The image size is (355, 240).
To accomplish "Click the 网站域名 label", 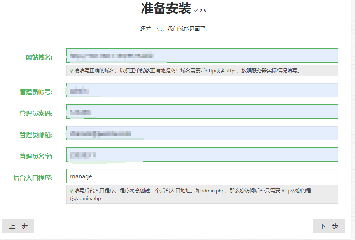I will pos(39,57).
